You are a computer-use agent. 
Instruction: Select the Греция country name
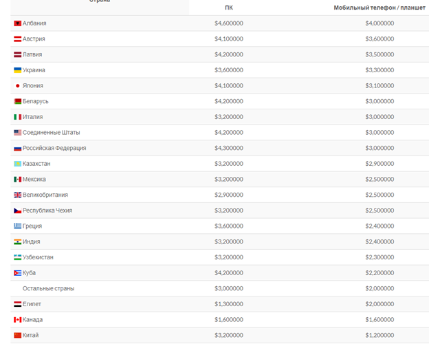pyautogui.click(x=32, y=226)
